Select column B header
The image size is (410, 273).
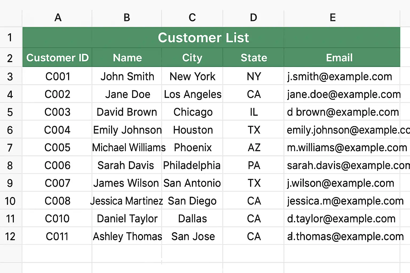tap(127, 18)
